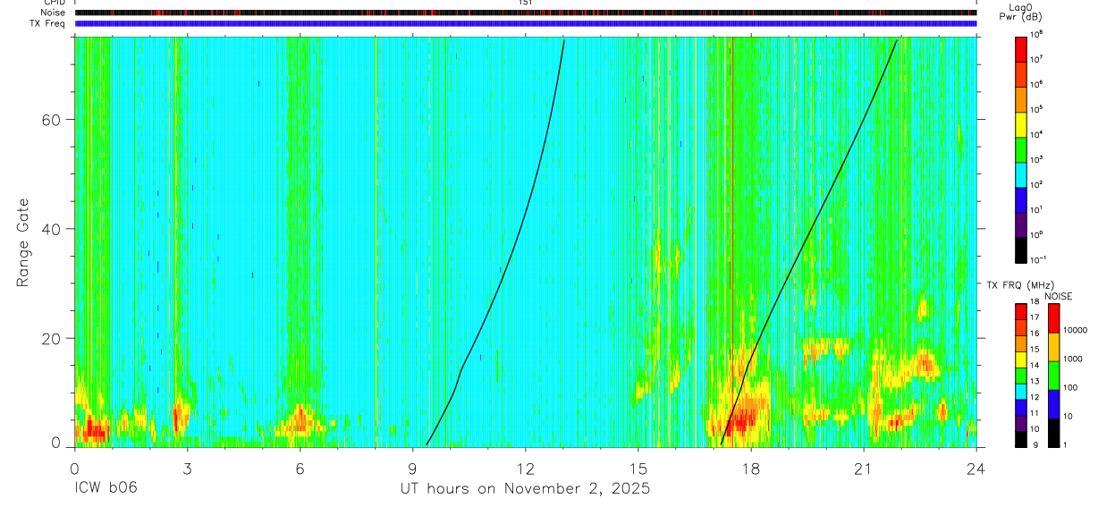Click the red top segment of the NOISE colorbar
This screenshot has height=507, width=1098.
point(1053,317)
